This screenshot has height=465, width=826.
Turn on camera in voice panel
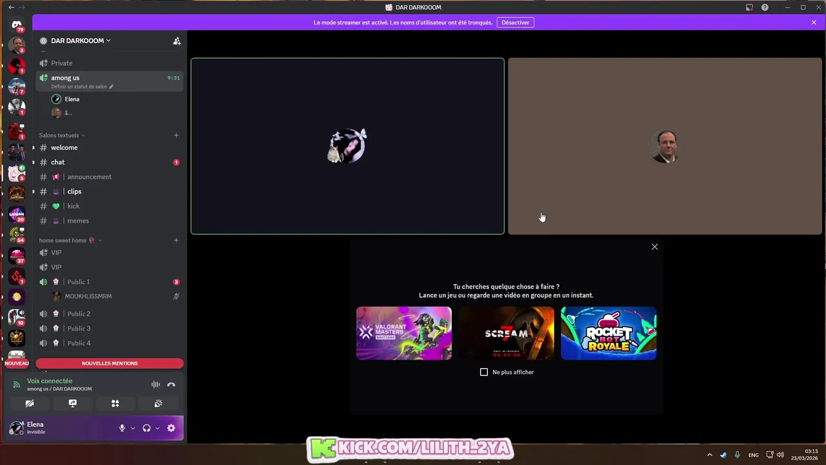click(x=30, y=403)
